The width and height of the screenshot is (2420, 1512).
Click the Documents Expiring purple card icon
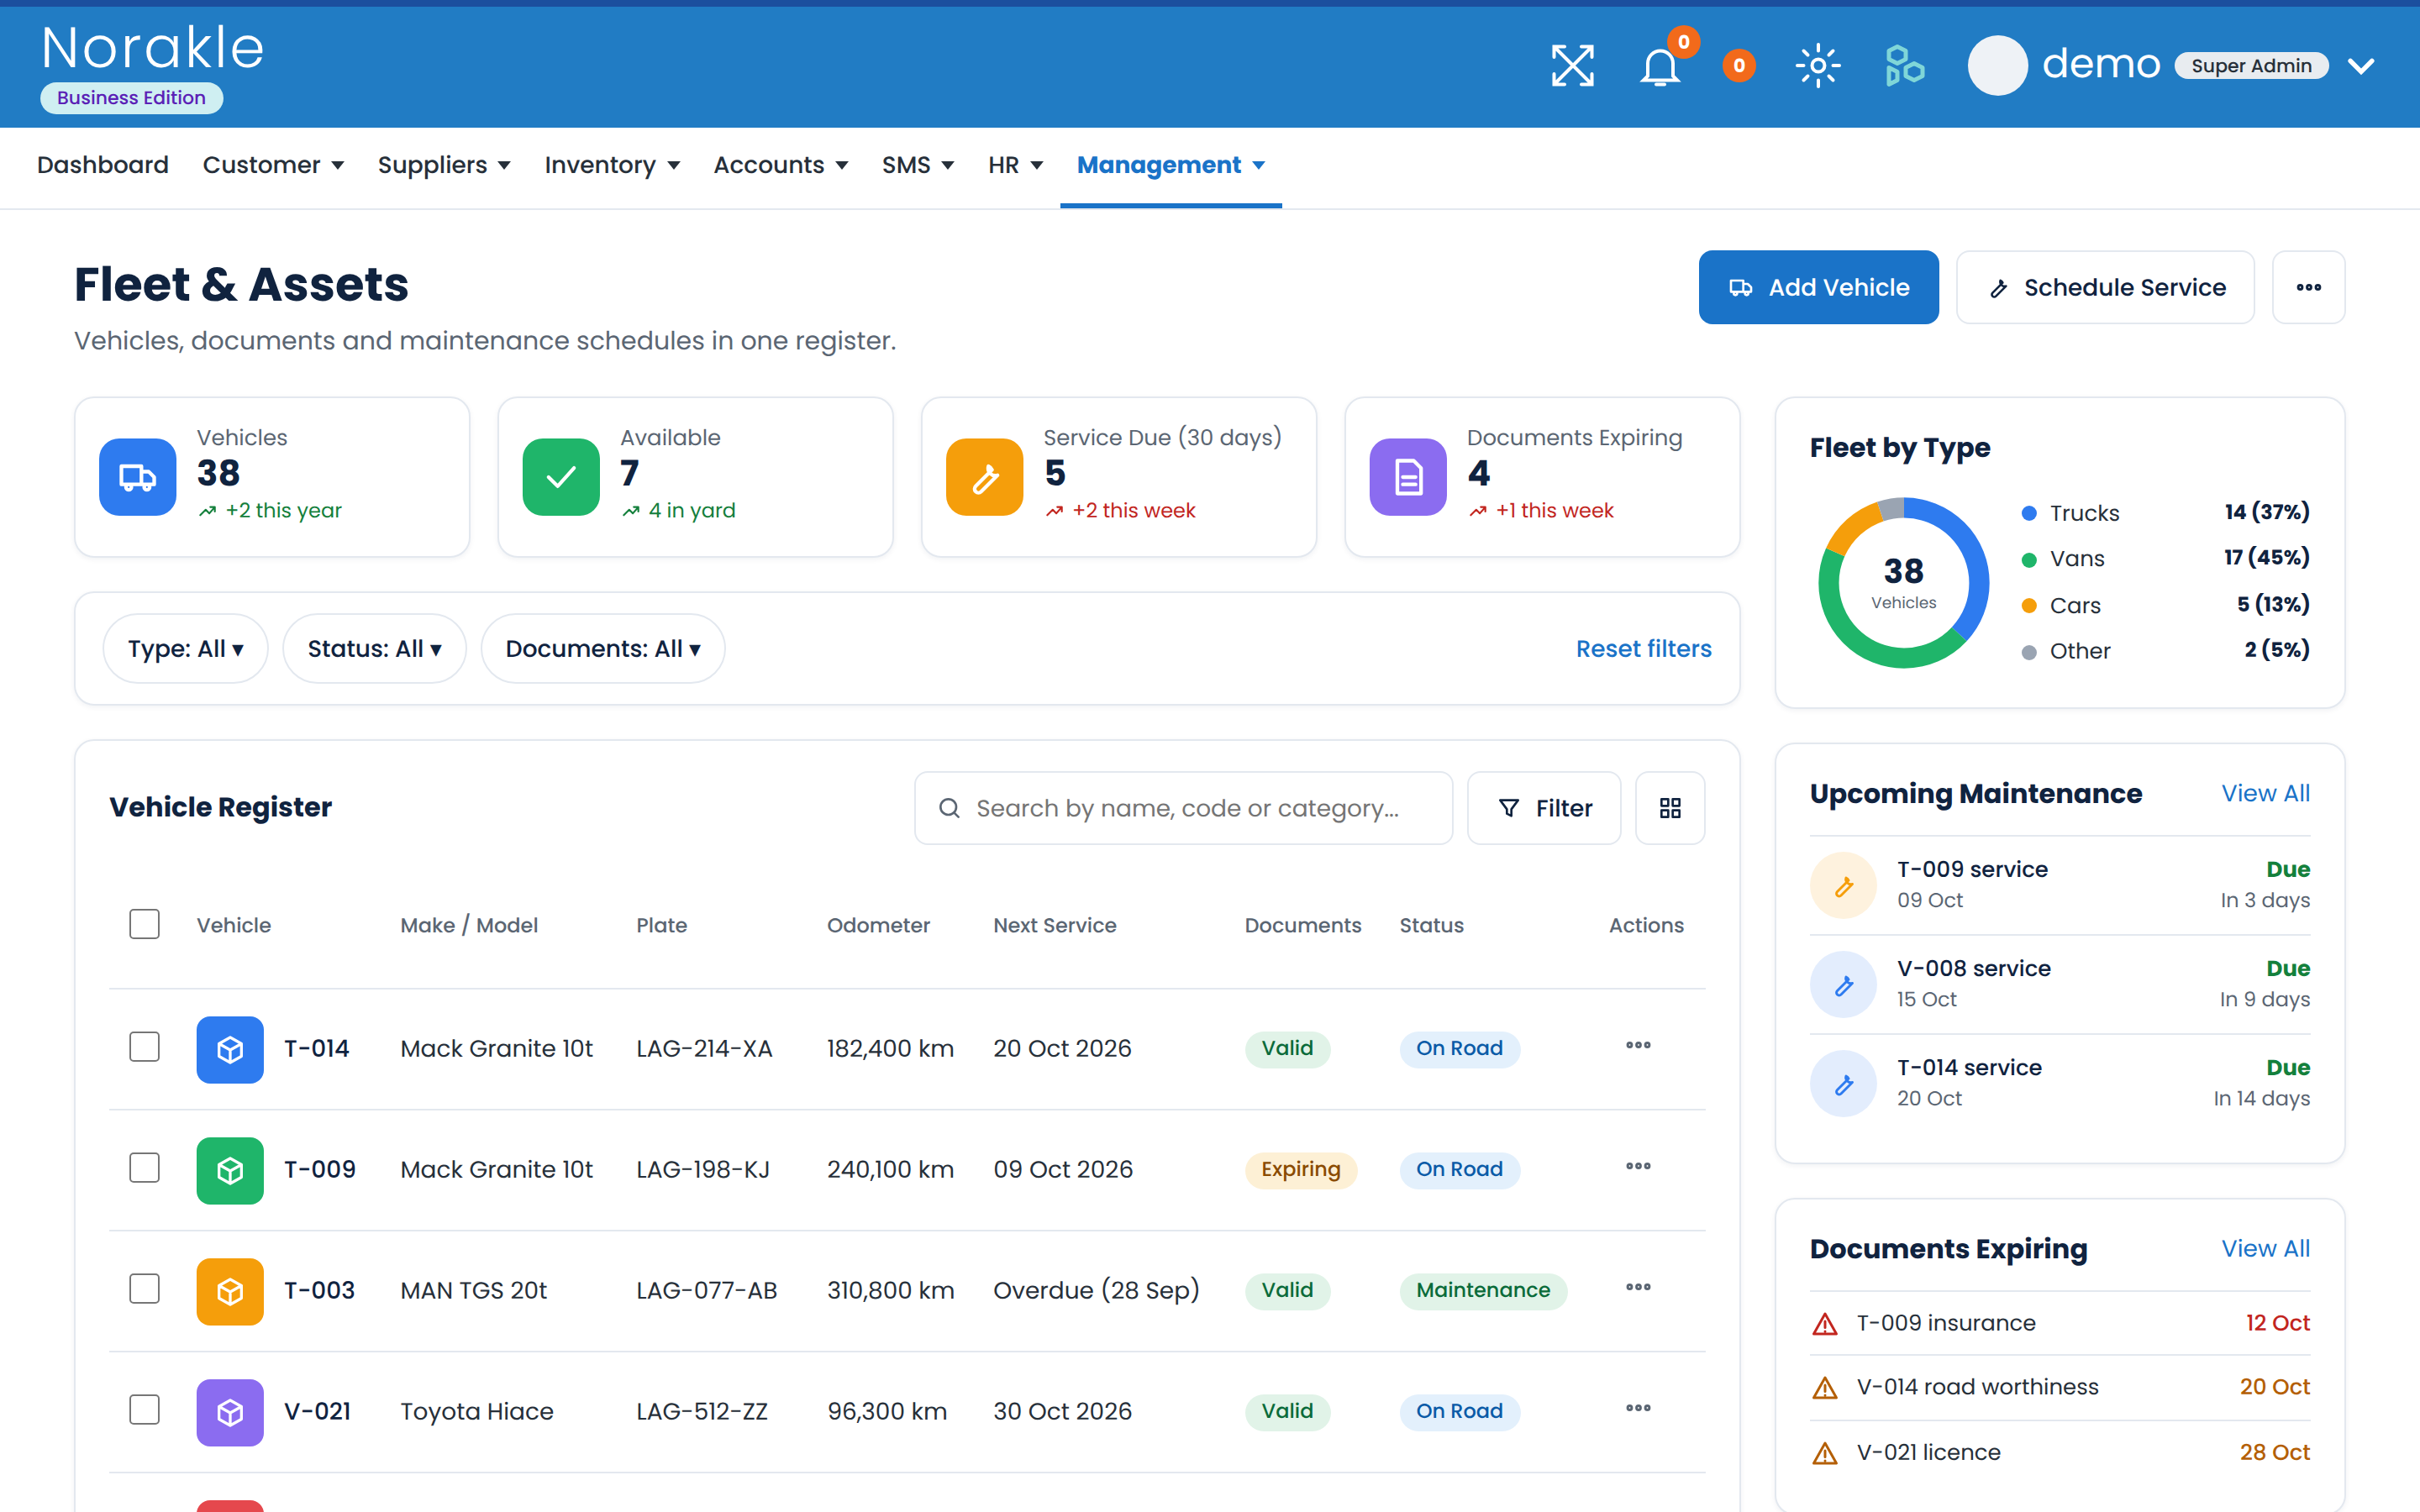click(x=1408, y=477)
